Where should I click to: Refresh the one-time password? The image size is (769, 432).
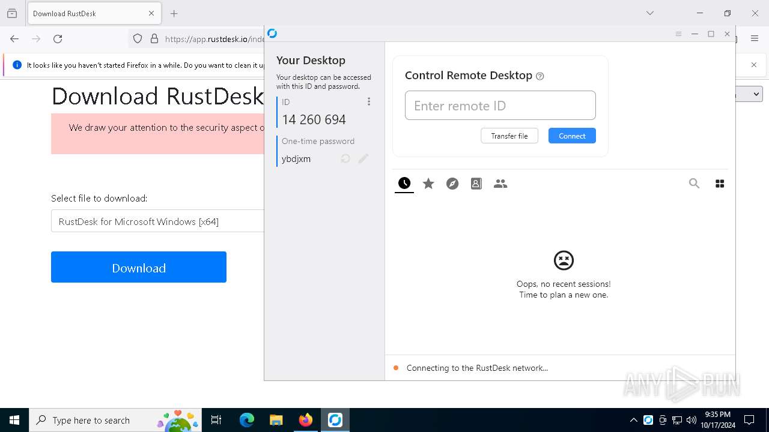point(345,159)
